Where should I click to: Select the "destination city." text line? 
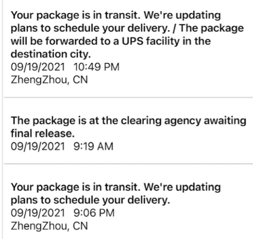pos(51,54)
